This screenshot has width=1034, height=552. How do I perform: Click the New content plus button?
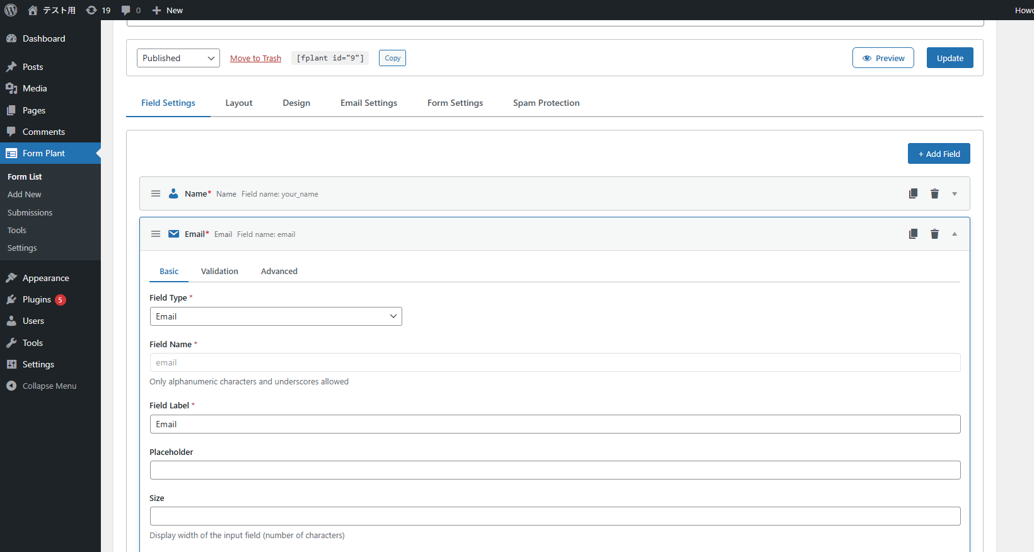[x=167, y=10]
